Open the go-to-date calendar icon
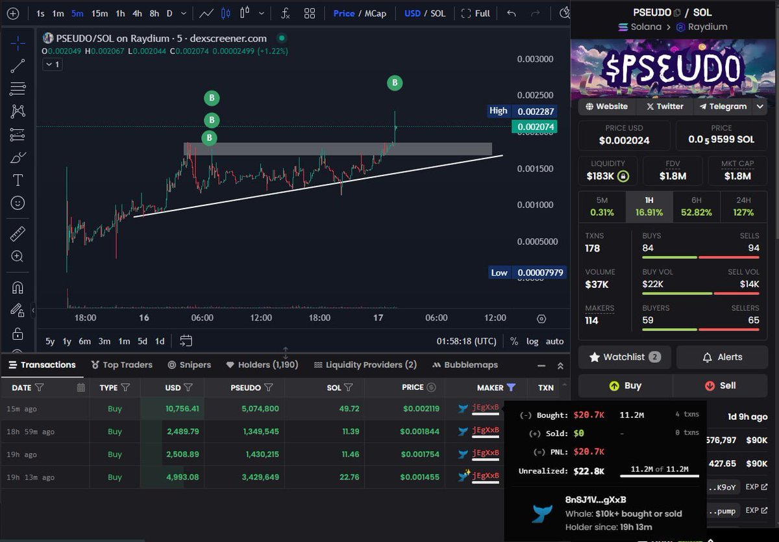Image resolution: width=779 pixels, height=542 pixels. click(x=186, y=341)
